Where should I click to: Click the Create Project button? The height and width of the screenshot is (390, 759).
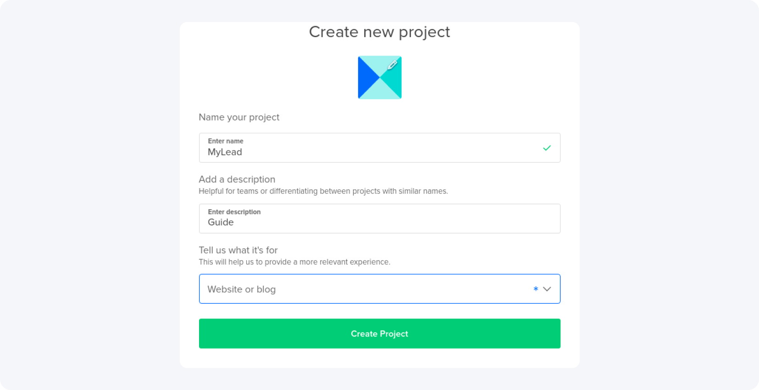379,334
